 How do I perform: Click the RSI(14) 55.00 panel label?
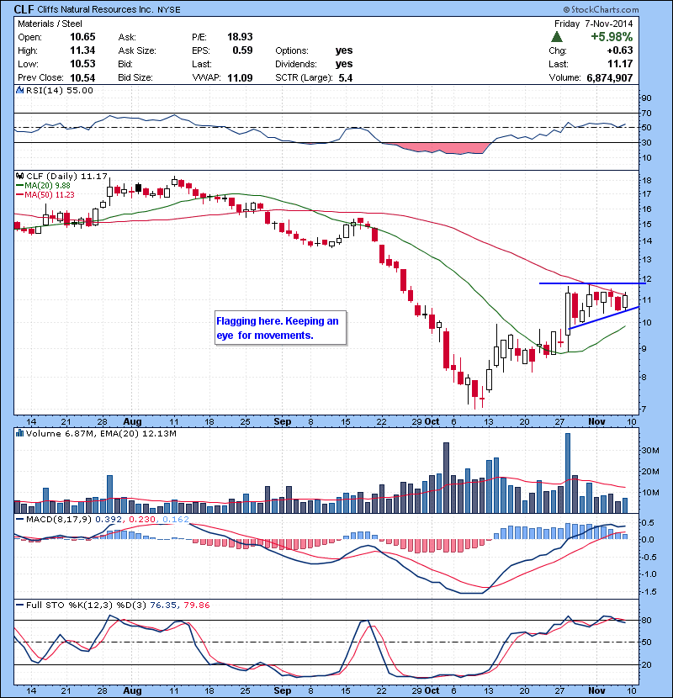click(x=60, y=90)
